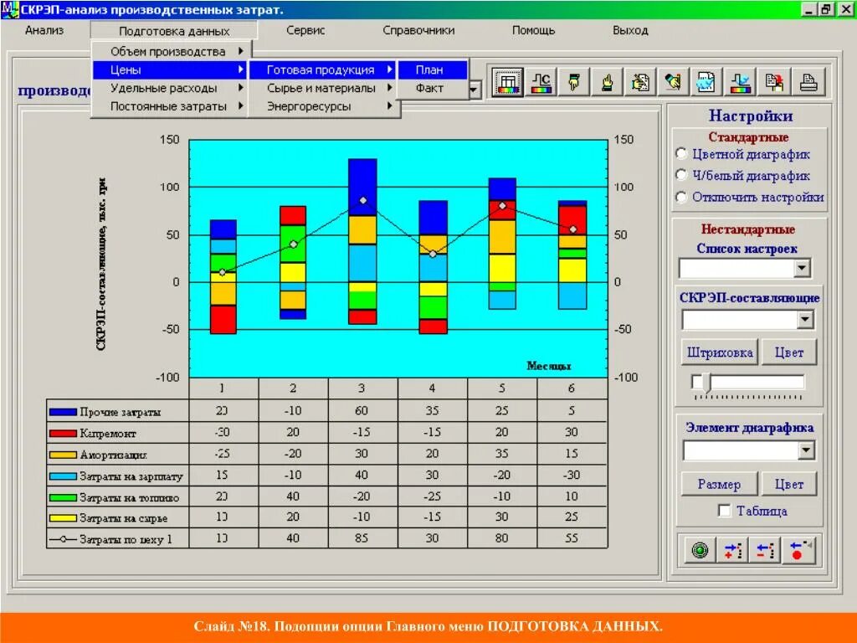The image size is (857, 643).
Task: Click value '60' in 'Прочие затраты' row
Action: pyautogui.click(x=362, y=410)
